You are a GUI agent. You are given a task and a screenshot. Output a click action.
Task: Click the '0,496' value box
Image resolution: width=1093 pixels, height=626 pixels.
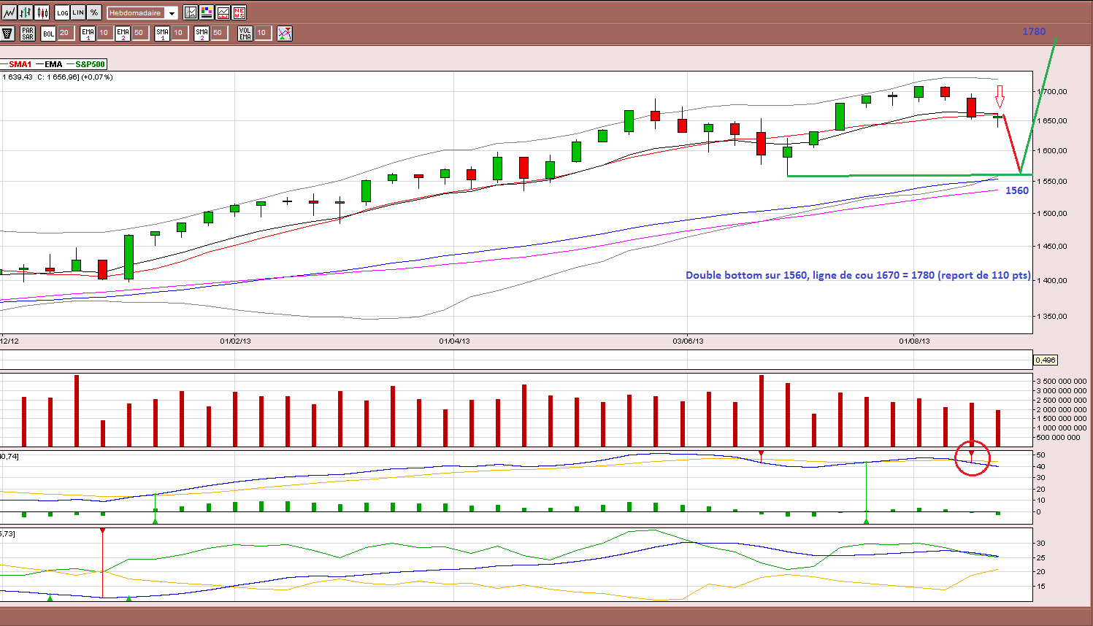click(1046, 360)
